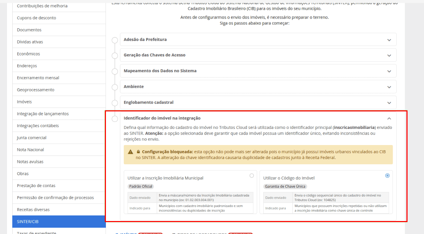Click the active SINTER/CIB sidebar item
Screen dimensions: 424x234
(59, 222)
